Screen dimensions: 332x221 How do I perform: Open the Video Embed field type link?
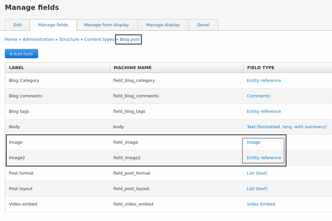pos(261,204)
